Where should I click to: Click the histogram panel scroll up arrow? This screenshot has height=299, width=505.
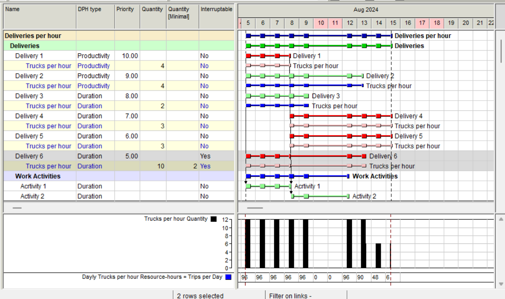pos(501,219)
